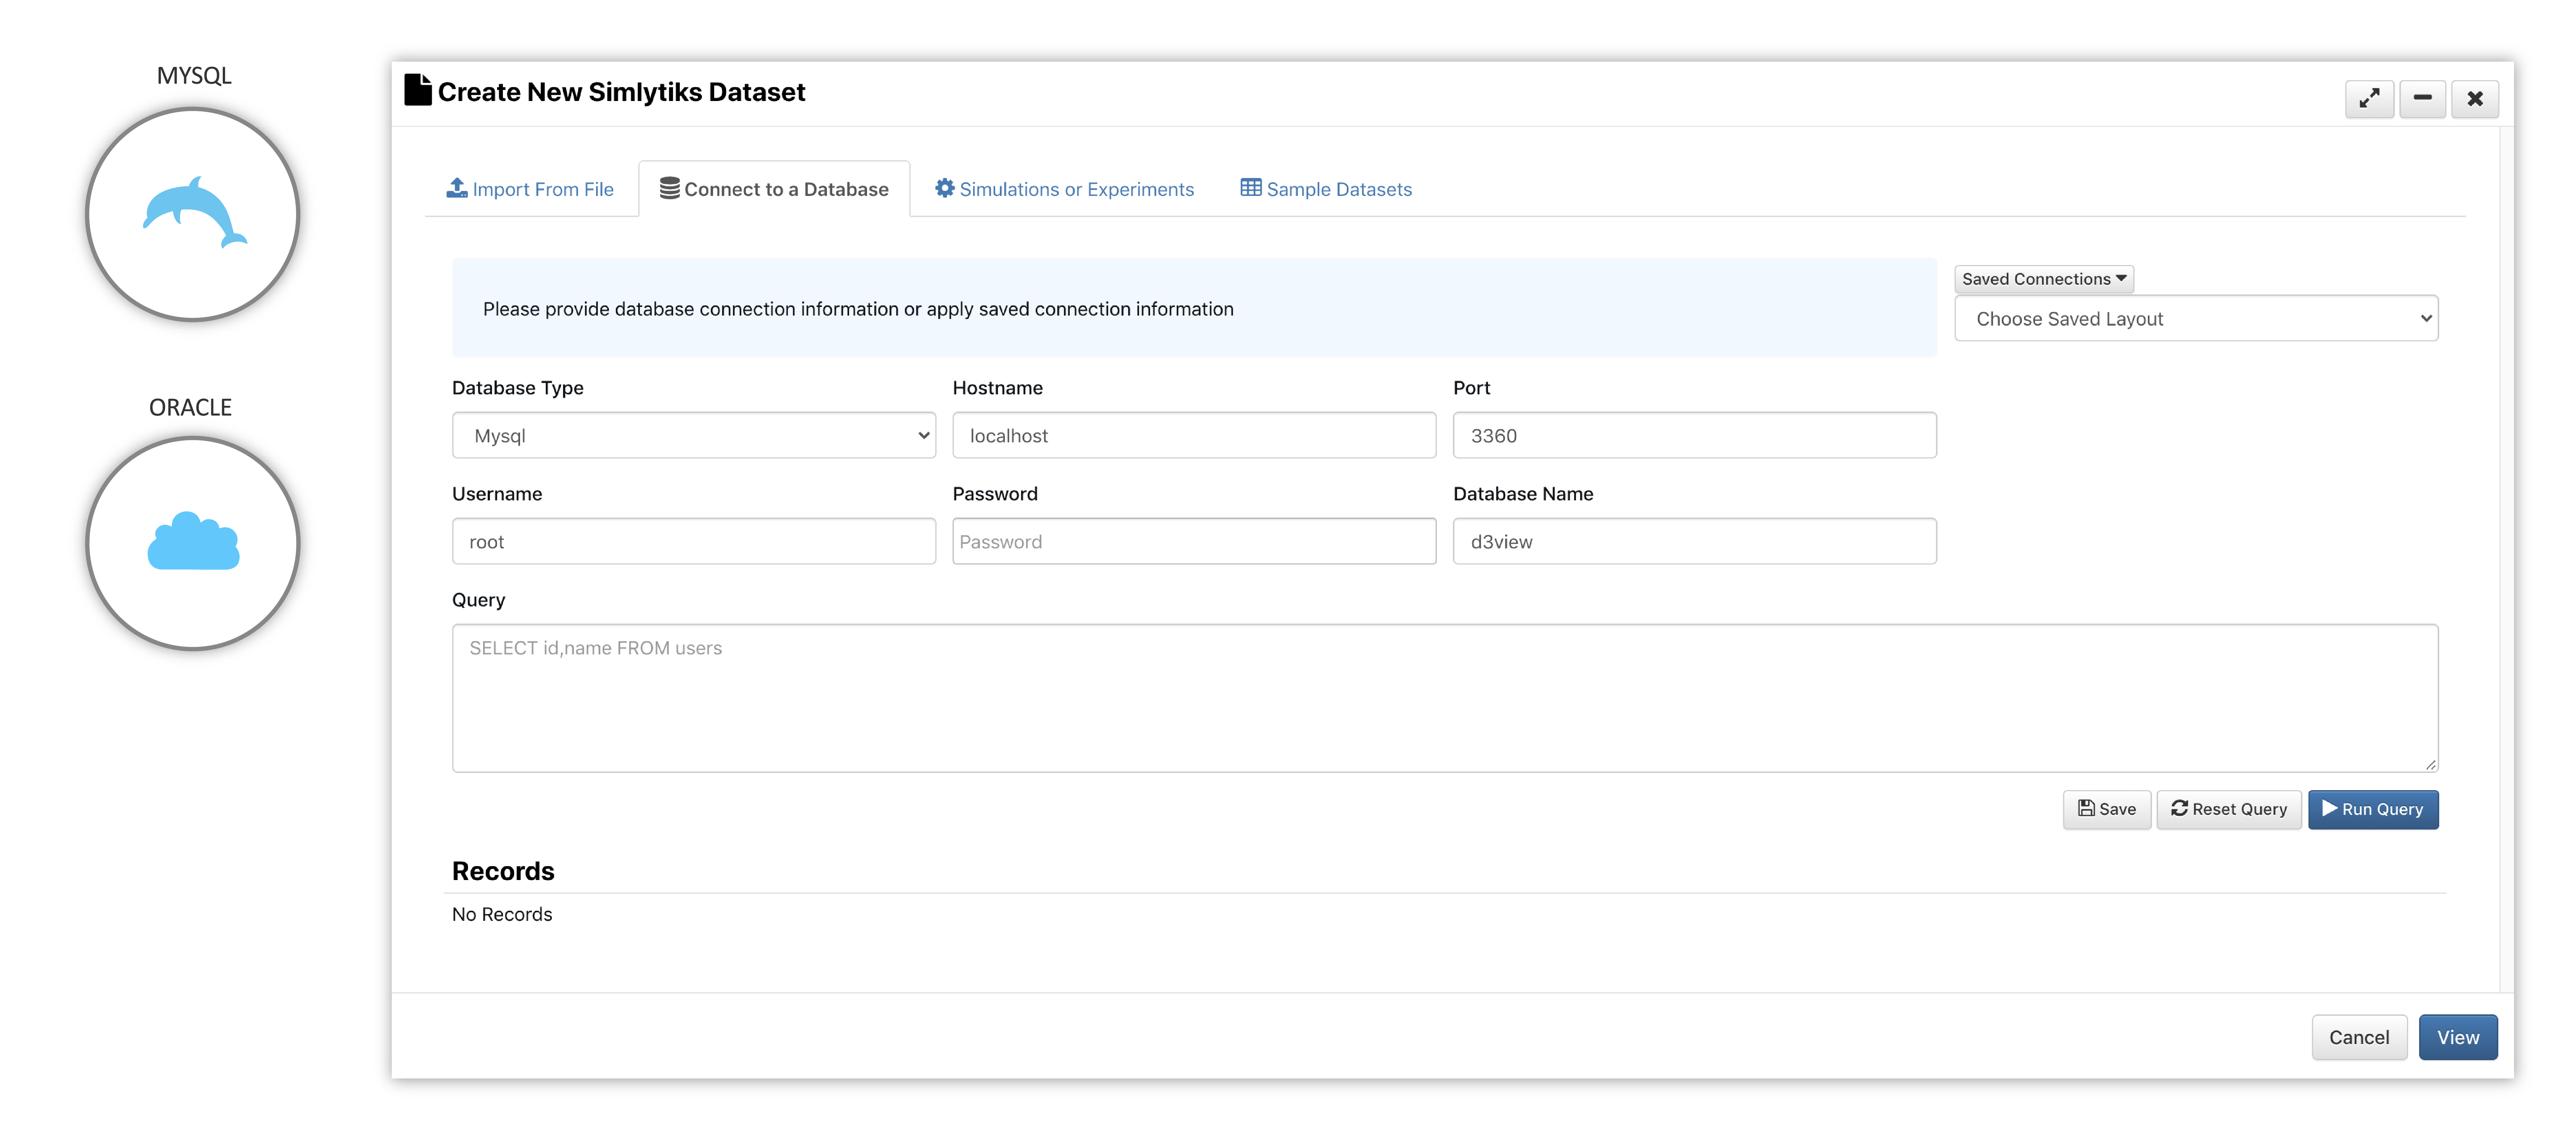The image size is (2576, 1139).
Task: Open the Database Type Mysql dropdown
Action: (694, 436)
